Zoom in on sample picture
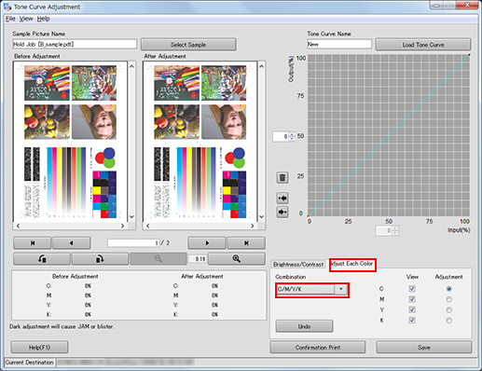The width and height of the screenshot is (482, 371). [237, 259]
